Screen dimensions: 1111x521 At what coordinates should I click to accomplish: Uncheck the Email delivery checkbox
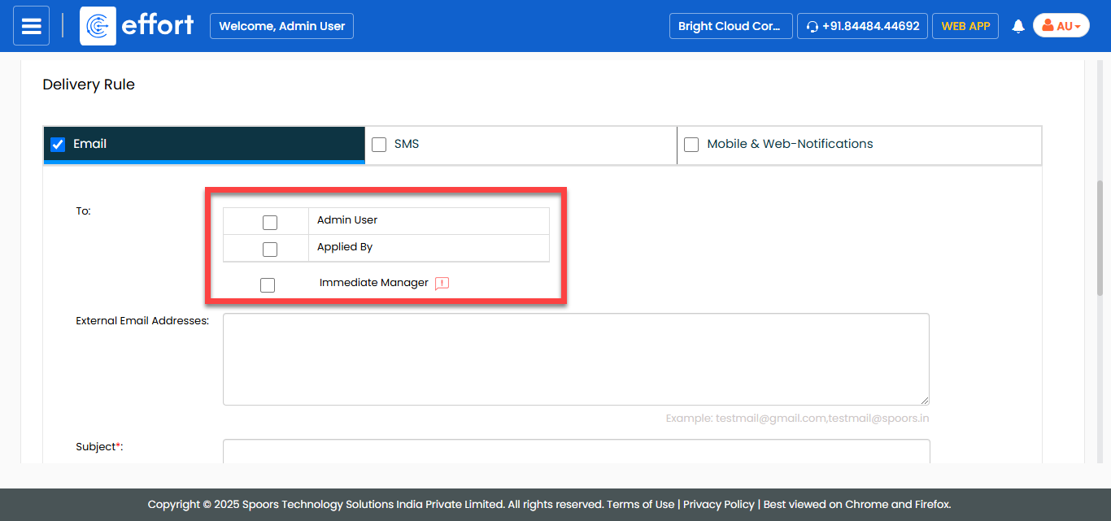click(x=58, y=145)
